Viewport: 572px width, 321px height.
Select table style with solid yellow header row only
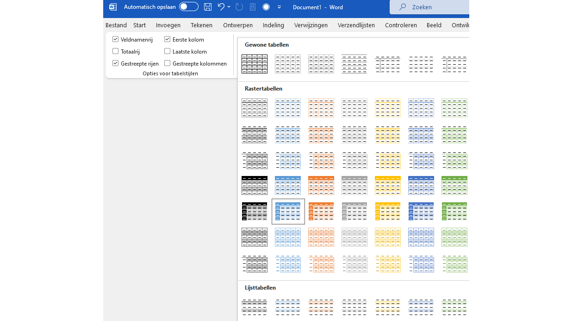[x=388, y=185]
